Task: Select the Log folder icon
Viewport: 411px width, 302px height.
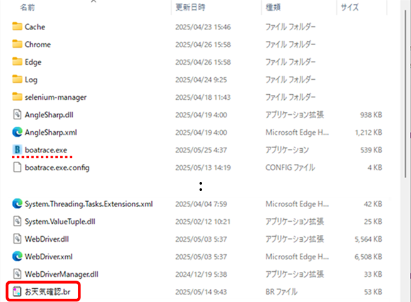Action: tap(17, 80)
